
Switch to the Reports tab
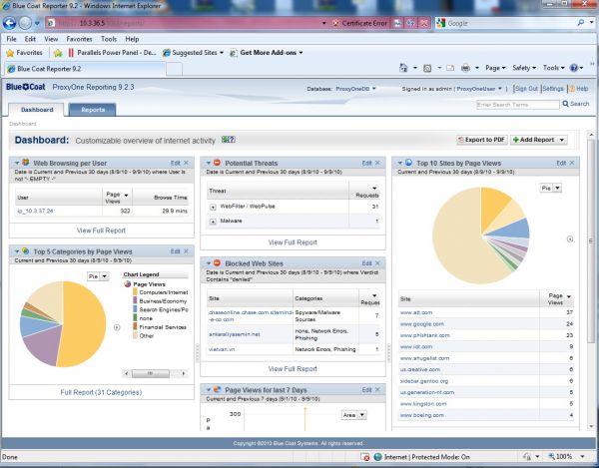pyautogui.click(x=93, y=110)
